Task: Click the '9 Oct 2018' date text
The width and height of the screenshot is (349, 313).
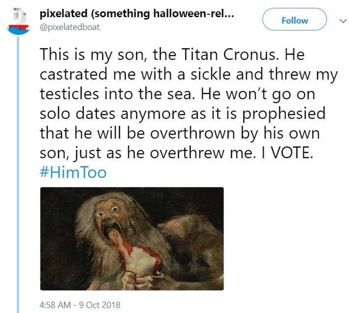Action: pyautogui.click(x=99, y=305)
